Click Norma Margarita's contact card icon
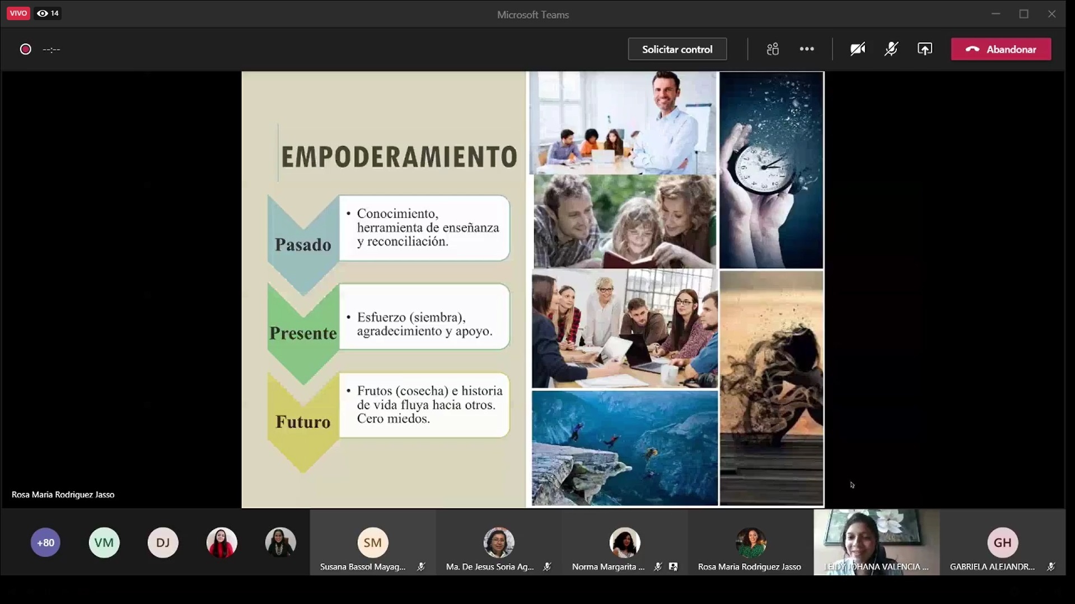 (673, 567)
